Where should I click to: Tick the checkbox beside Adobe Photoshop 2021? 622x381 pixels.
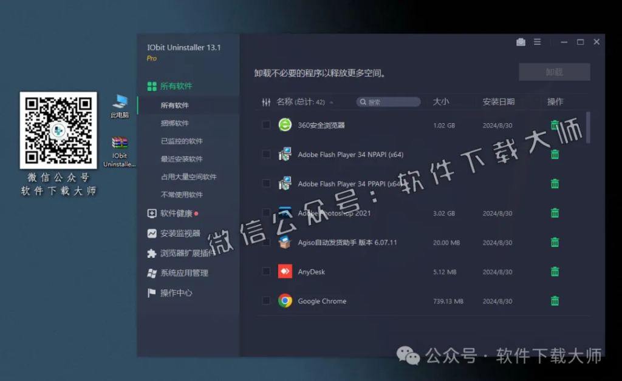[265, 213]
